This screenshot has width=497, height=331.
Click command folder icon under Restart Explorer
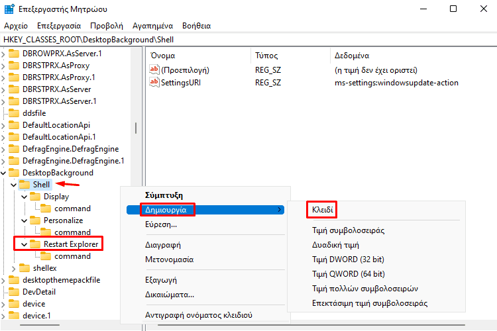46,256
